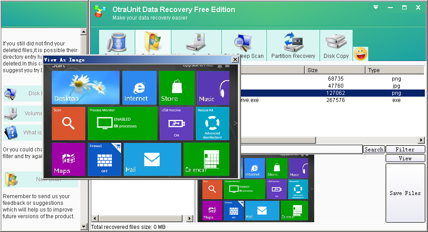Click the search text input field
This screenshot has width=428, height=232.
click(301, 149)
